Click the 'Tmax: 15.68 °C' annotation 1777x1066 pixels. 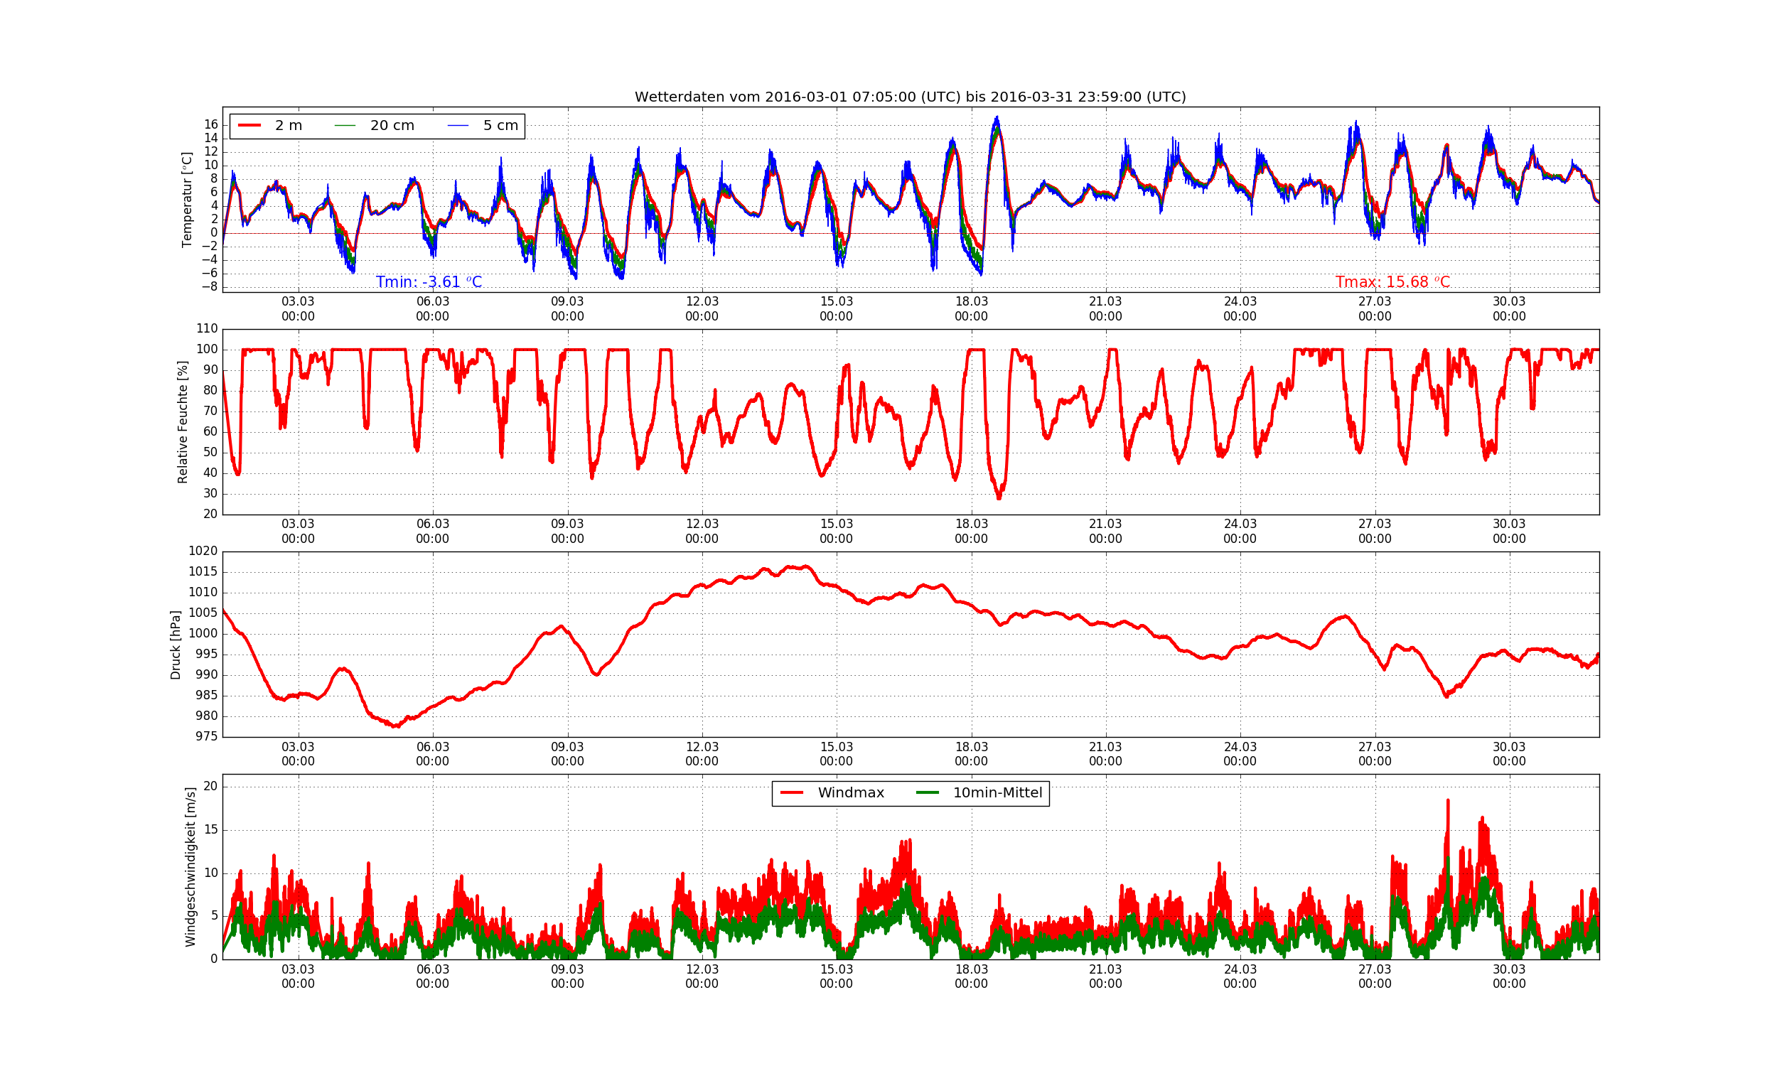[x=1392, y=282]
